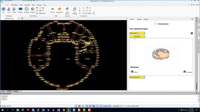This screenshot has width=200, height=112.
Task: Expand the Pre-production dropdown
Action: pyautogui.click(x=137, y=77)
